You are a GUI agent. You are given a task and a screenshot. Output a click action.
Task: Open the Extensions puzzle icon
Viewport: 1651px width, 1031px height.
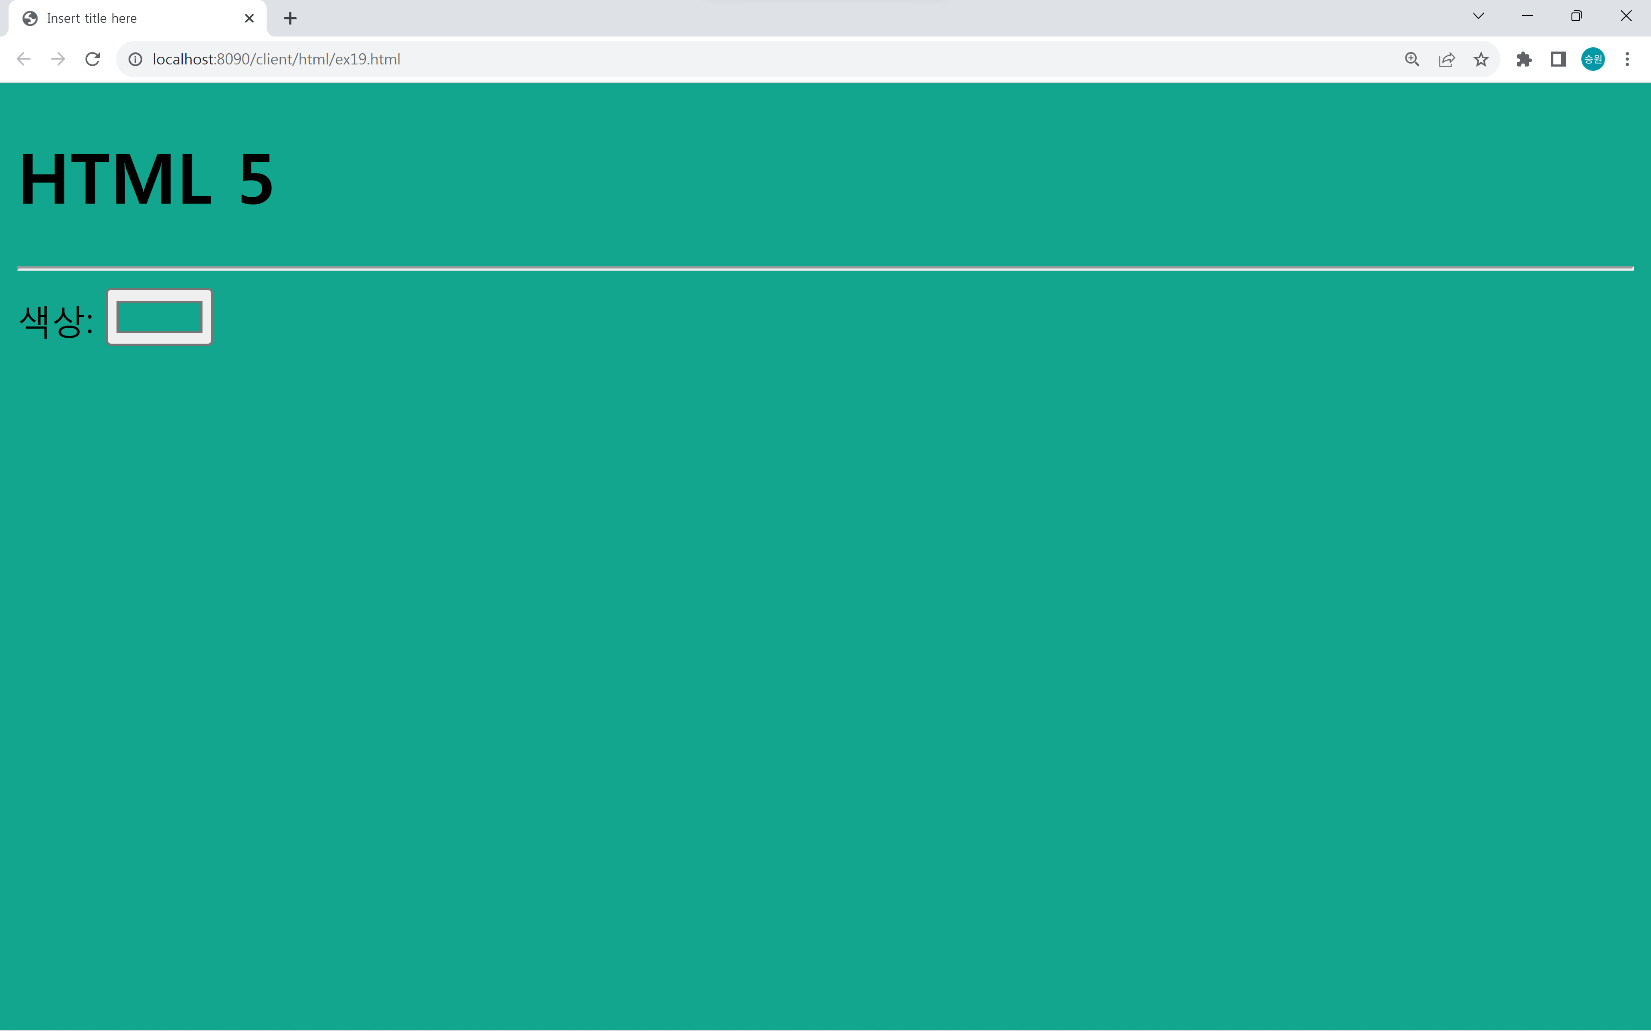point(1523,59)
